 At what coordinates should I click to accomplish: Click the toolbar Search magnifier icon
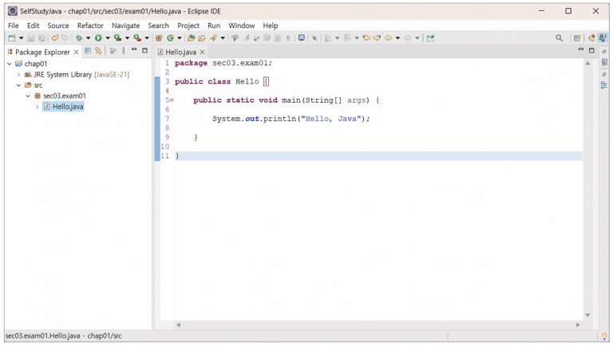click(559, 38)
